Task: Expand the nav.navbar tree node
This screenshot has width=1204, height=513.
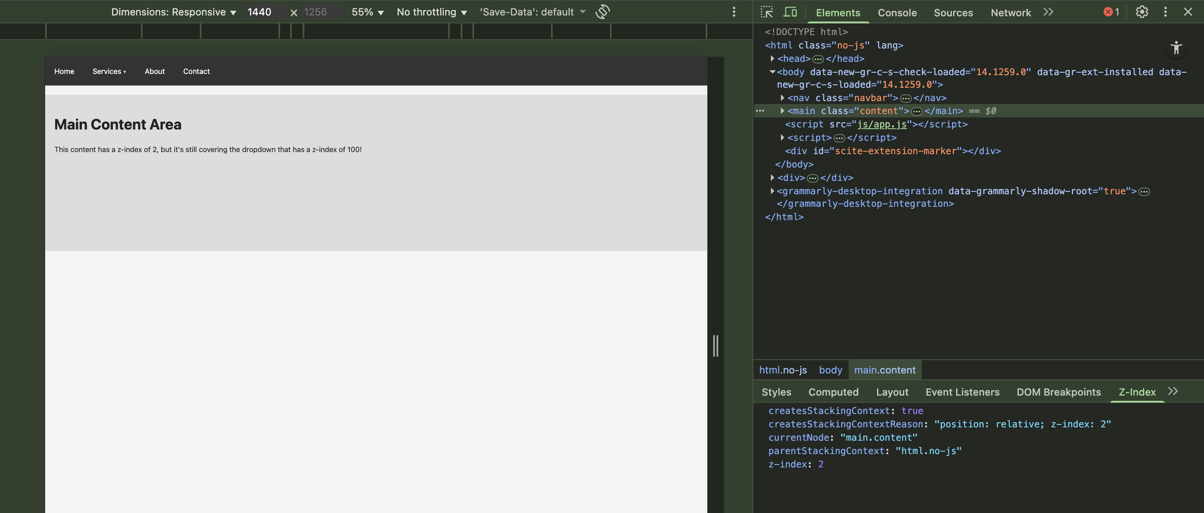Action: (782, 98)
